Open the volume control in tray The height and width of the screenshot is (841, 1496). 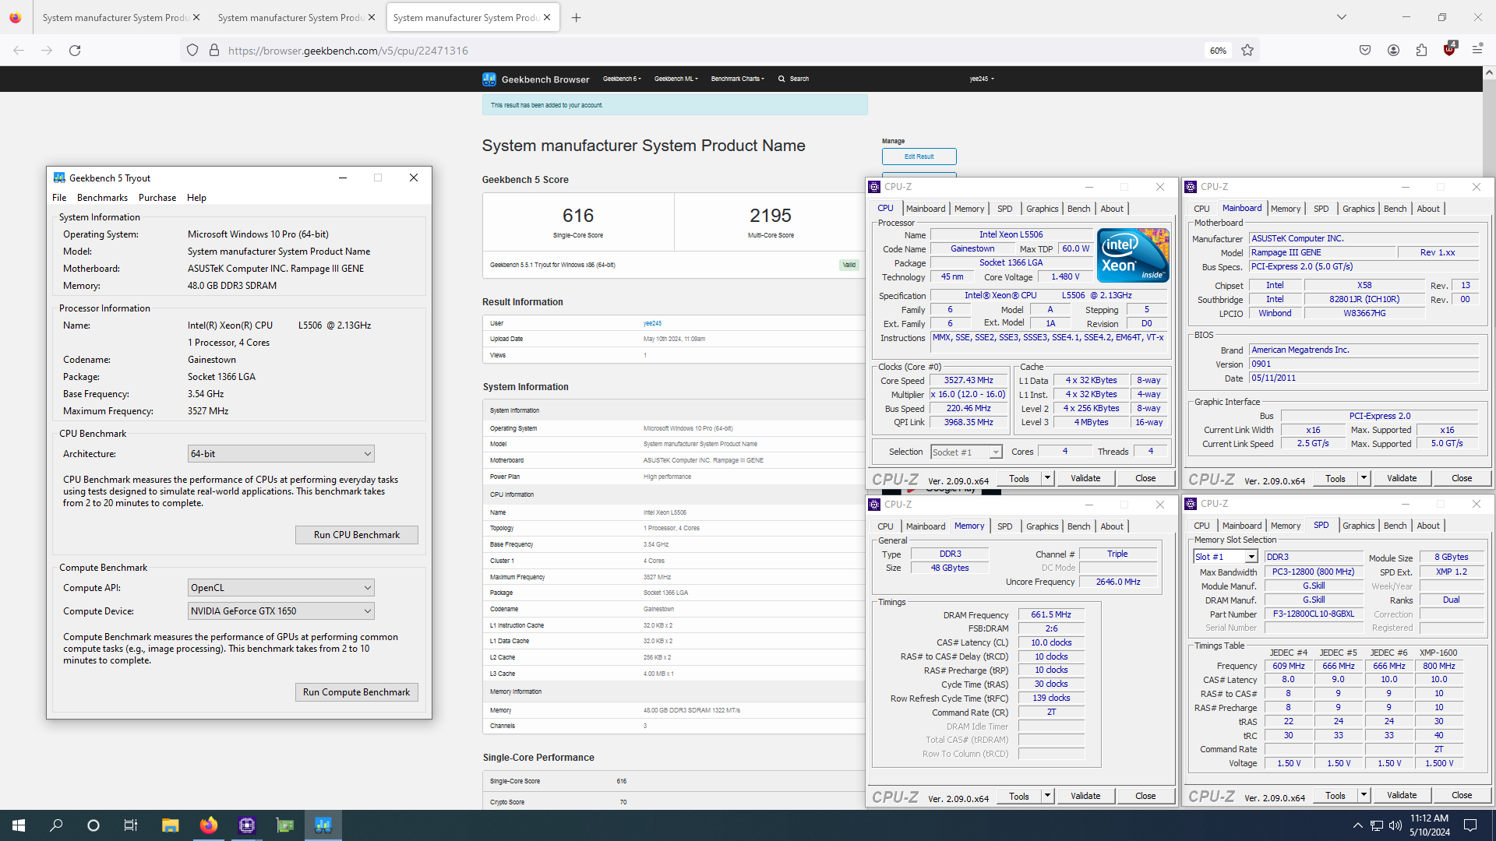pos(1395,825)
